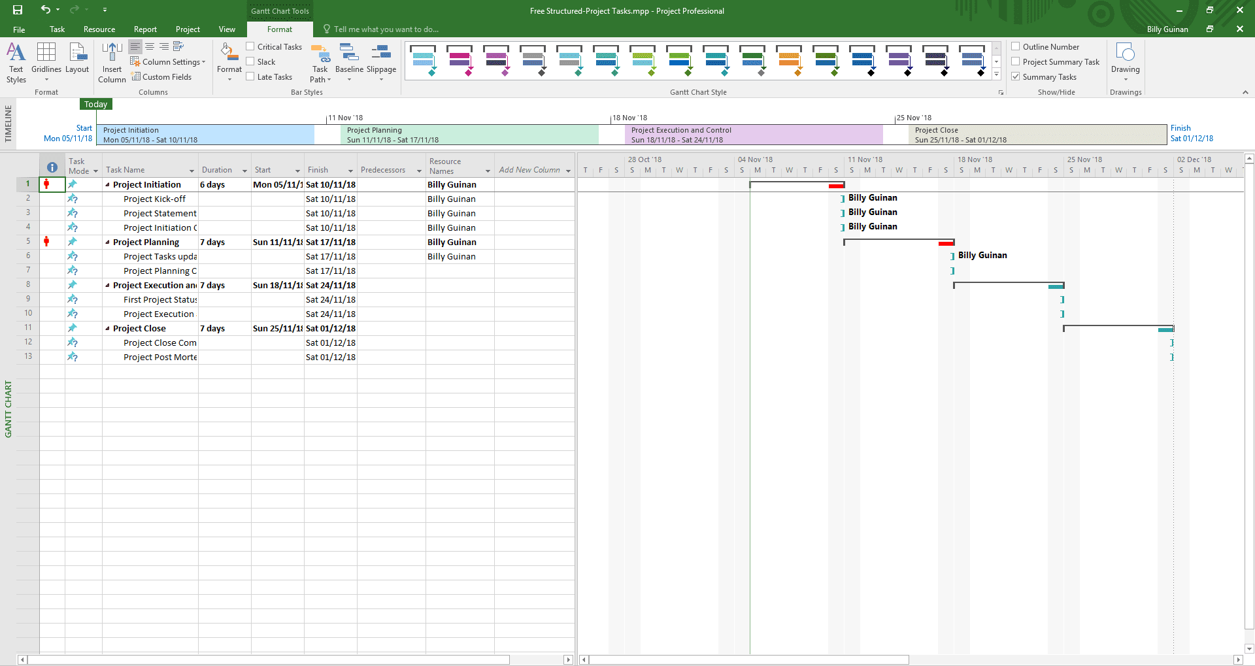Select Align Right column icon
Viewport: 1255px width, 666px height.
164,46
